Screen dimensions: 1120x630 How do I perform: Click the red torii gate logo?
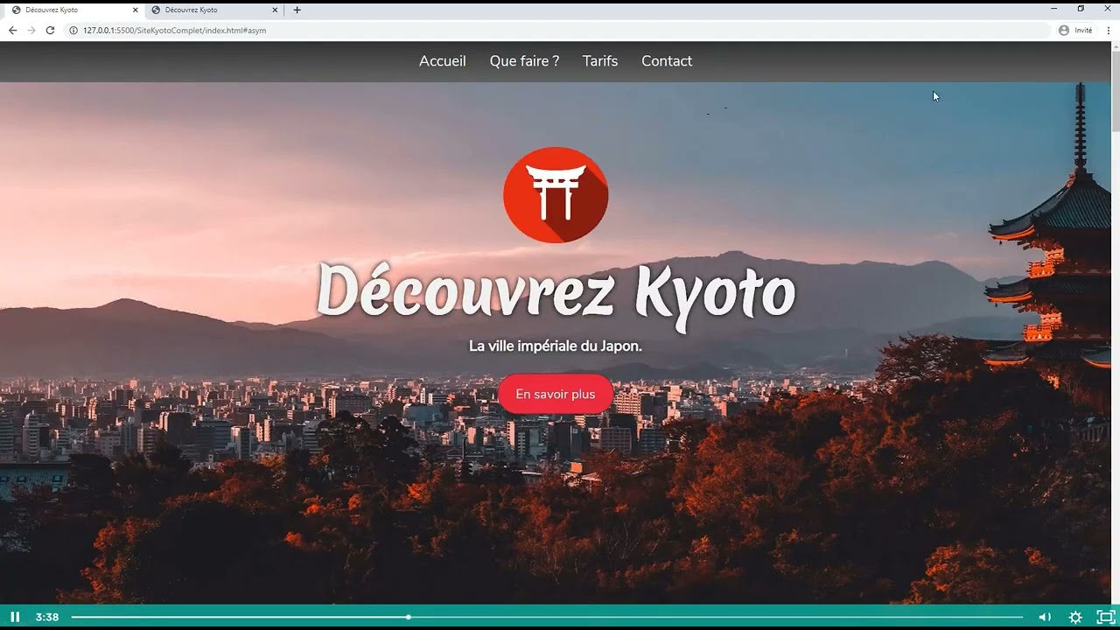[556, 195]
